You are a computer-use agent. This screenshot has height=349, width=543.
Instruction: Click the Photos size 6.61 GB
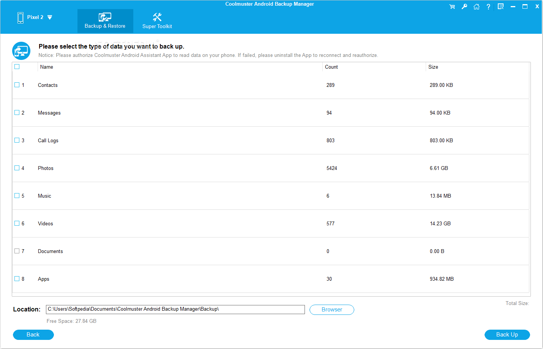point(439,168)
